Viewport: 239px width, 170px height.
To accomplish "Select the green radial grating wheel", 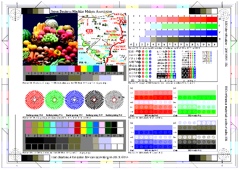I will click(55, 100).
